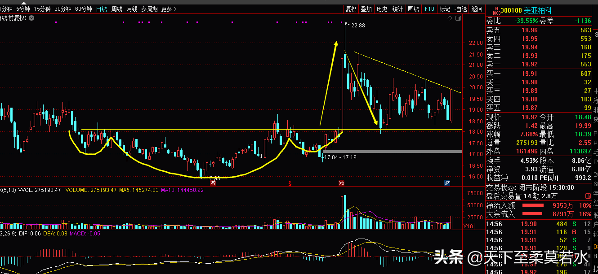598x274 pixels.
Task: Expand the 更多 period options
Action: 169,9
